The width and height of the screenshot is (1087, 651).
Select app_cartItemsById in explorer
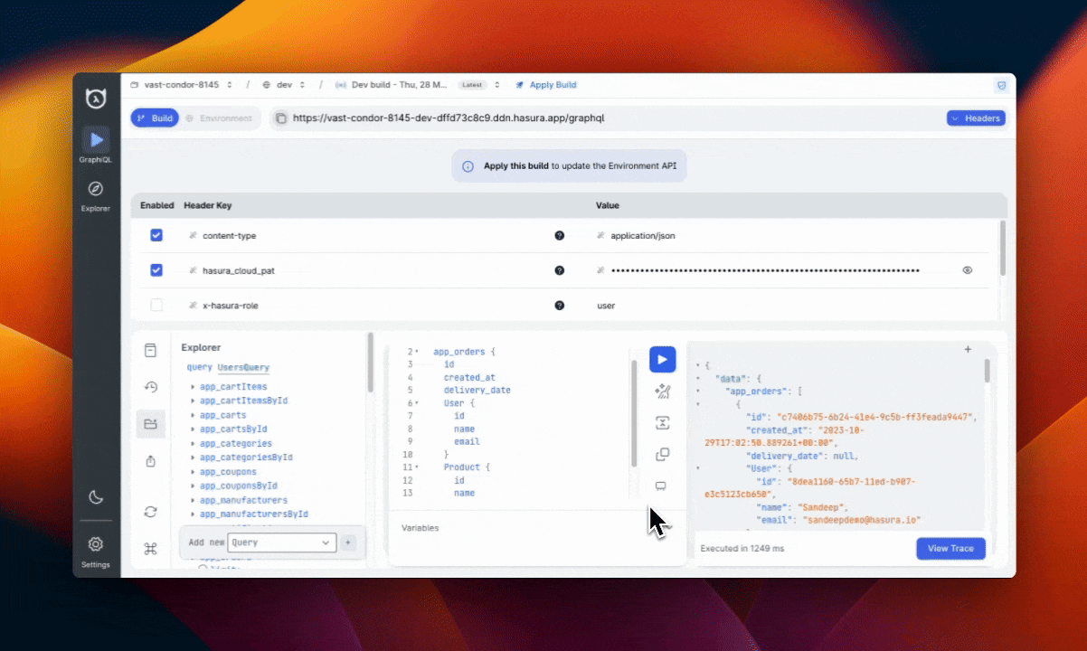pyautogui.click(x=243, y=401)
